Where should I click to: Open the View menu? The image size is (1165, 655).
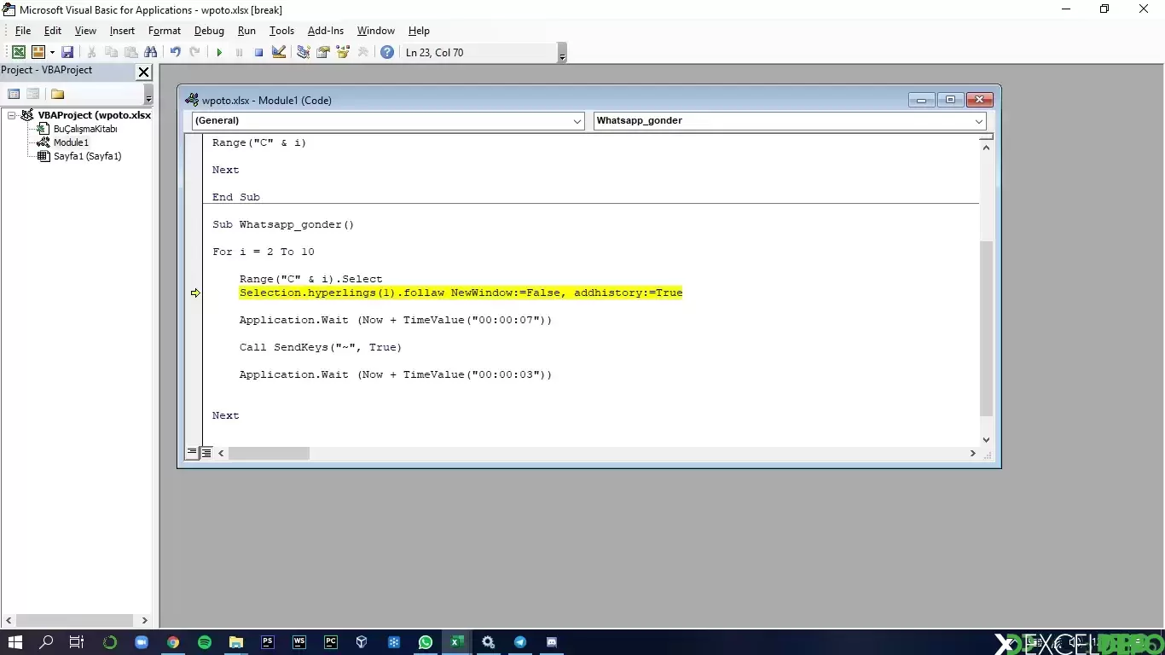pyautogui.click(x=85, y=31)
